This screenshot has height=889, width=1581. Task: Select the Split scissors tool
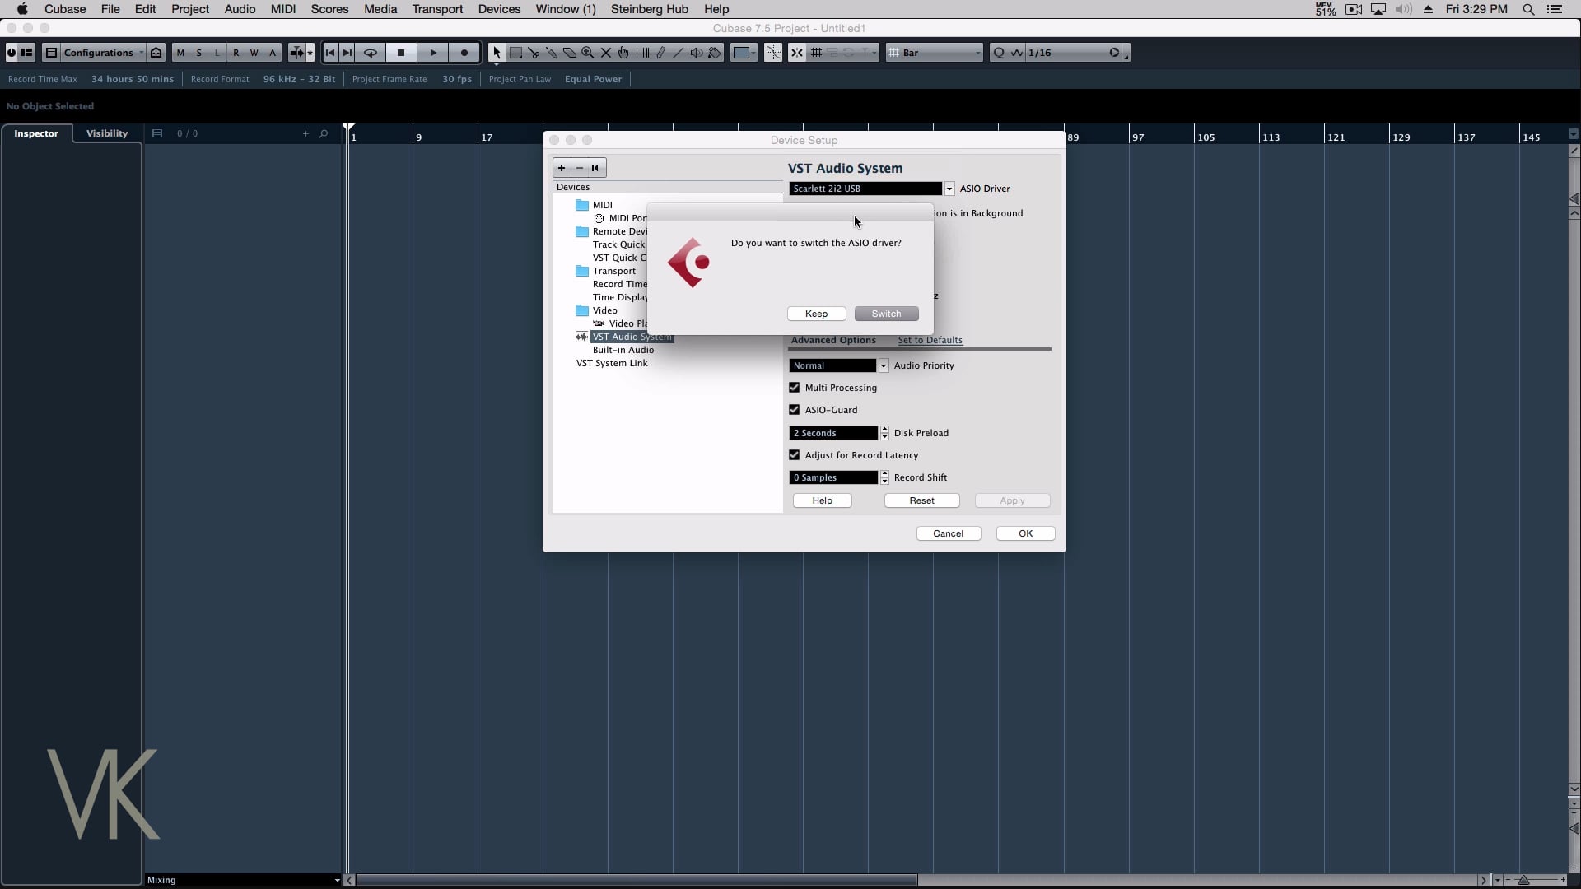pyautogui.click(x=534, y=53)
